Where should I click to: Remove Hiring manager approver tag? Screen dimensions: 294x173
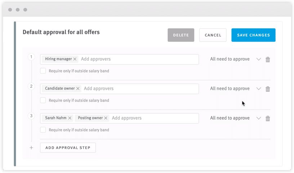point(75,59)
